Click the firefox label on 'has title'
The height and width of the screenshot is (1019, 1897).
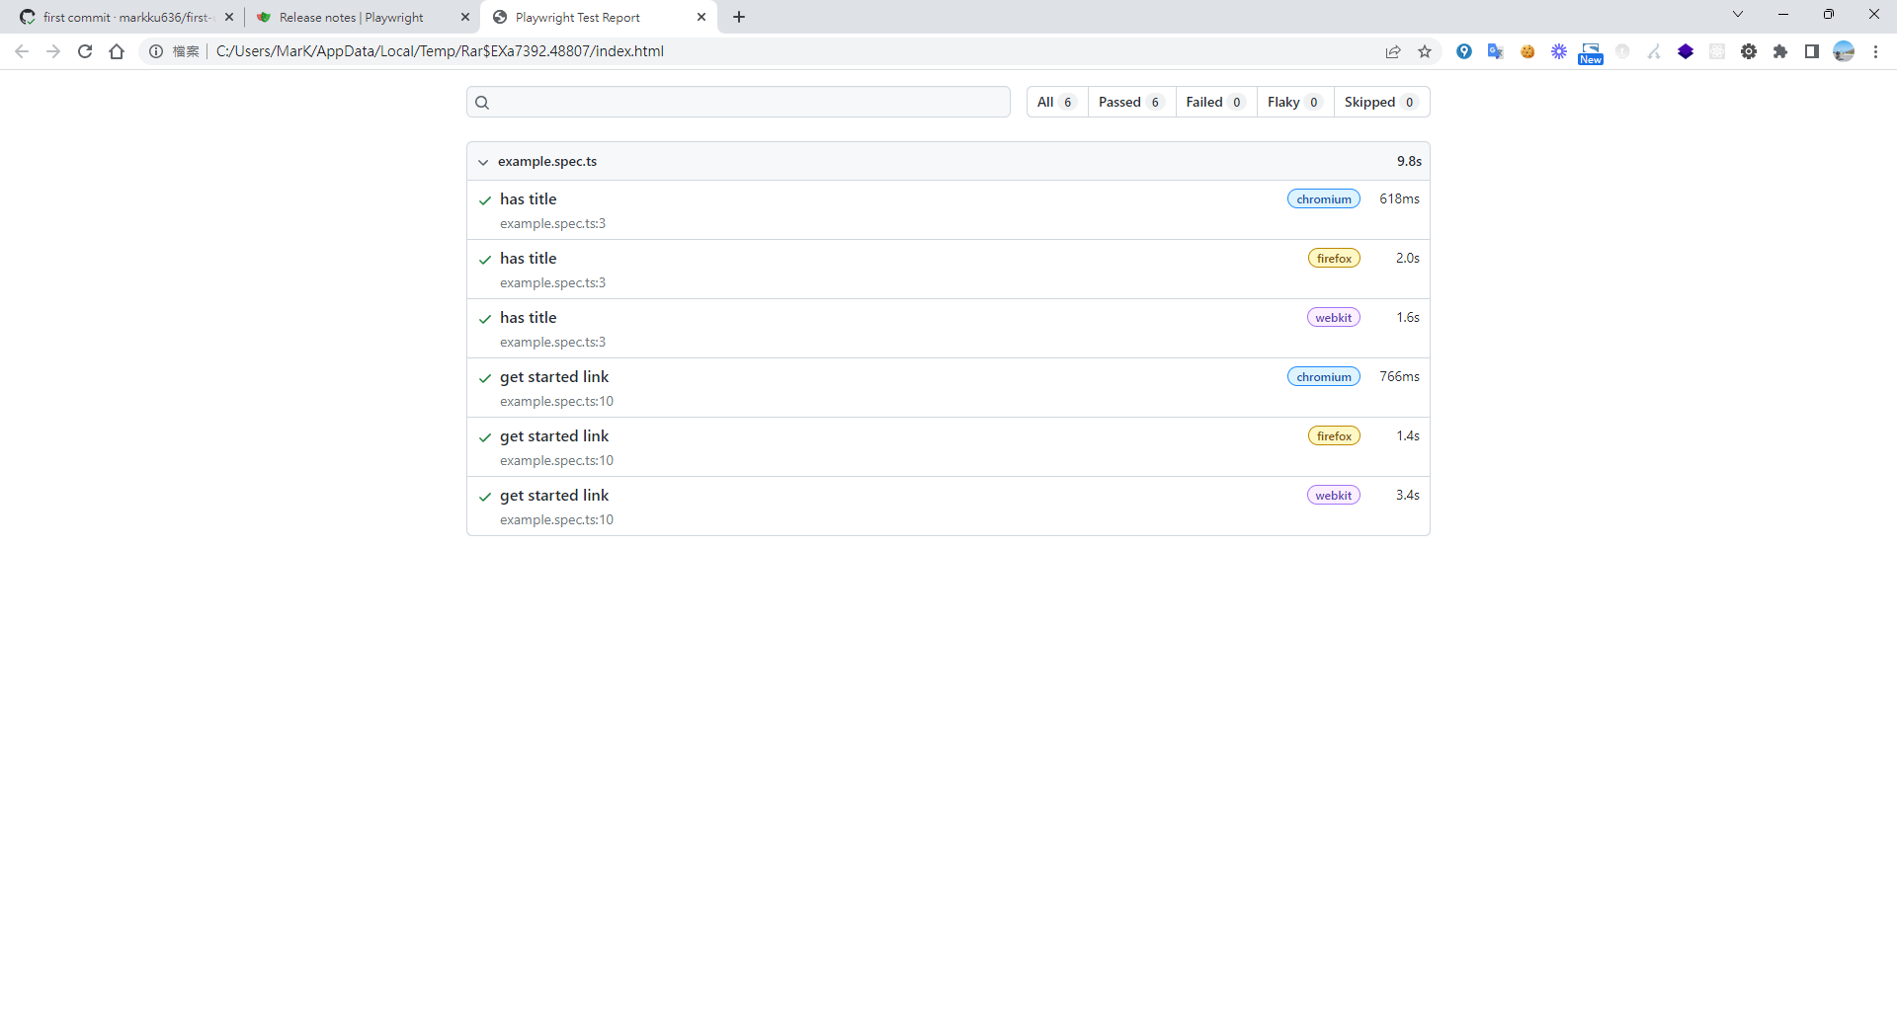click(x=1334, y=258)
